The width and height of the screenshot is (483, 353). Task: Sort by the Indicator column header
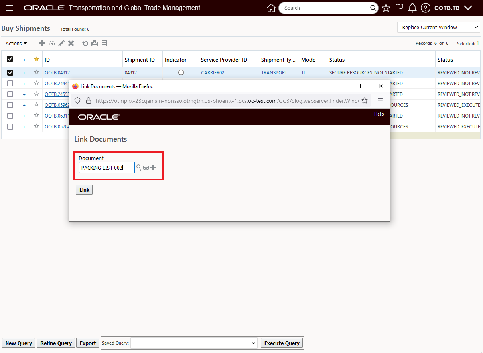[x=176, y=60]
